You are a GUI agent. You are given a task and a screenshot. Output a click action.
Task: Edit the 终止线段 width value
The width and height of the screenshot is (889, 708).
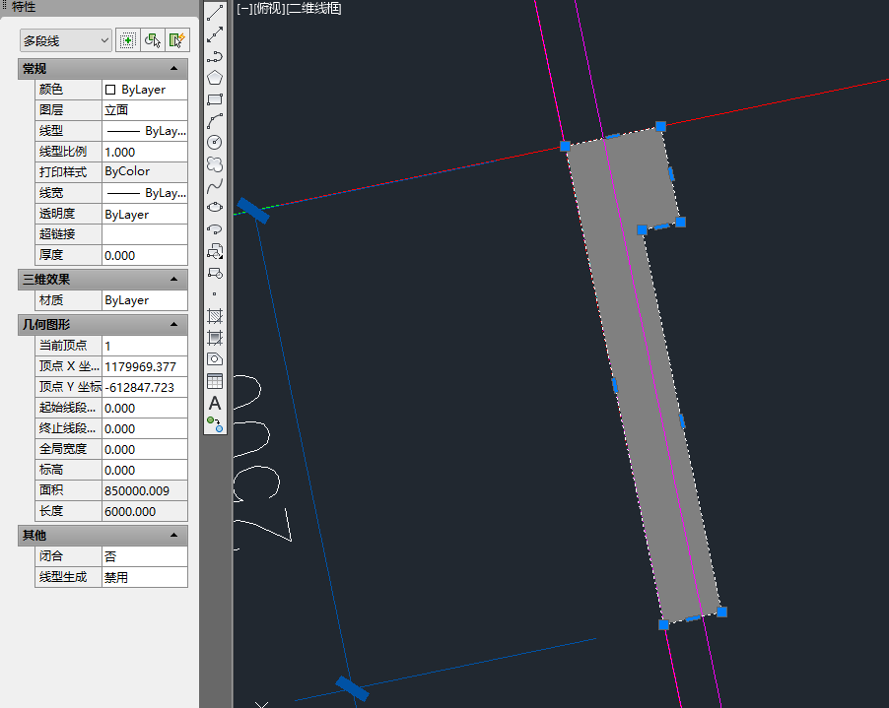[145, 428]
